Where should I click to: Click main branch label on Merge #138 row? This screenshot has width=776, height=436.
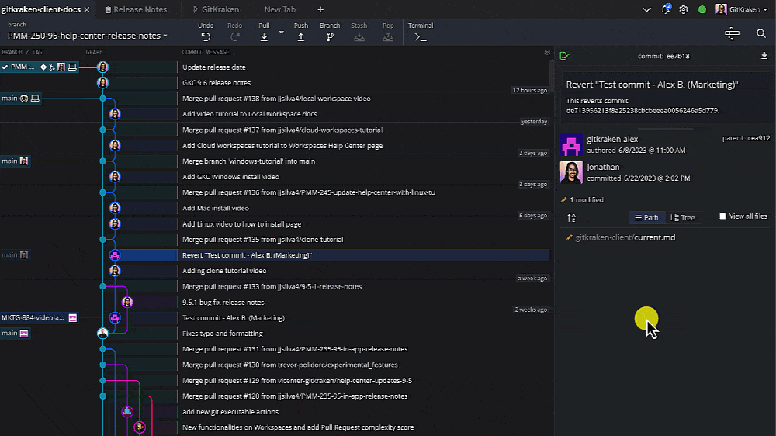(20, 99)
